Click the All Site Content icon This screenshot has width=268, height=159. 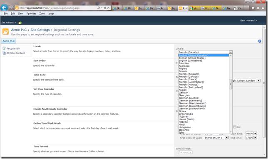[4, 53]
